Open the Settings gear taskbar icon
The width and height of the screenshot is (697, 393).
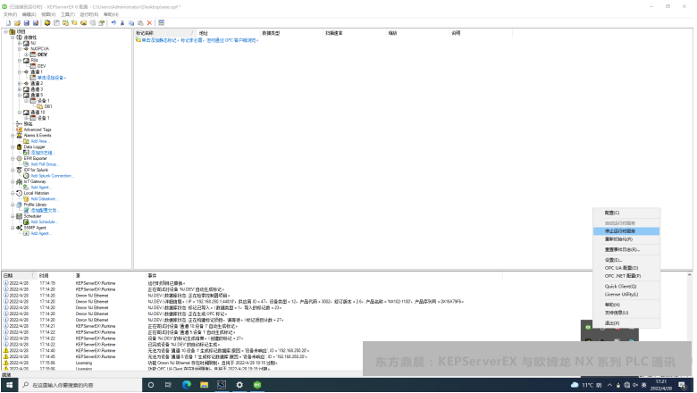tap(239, 385)
